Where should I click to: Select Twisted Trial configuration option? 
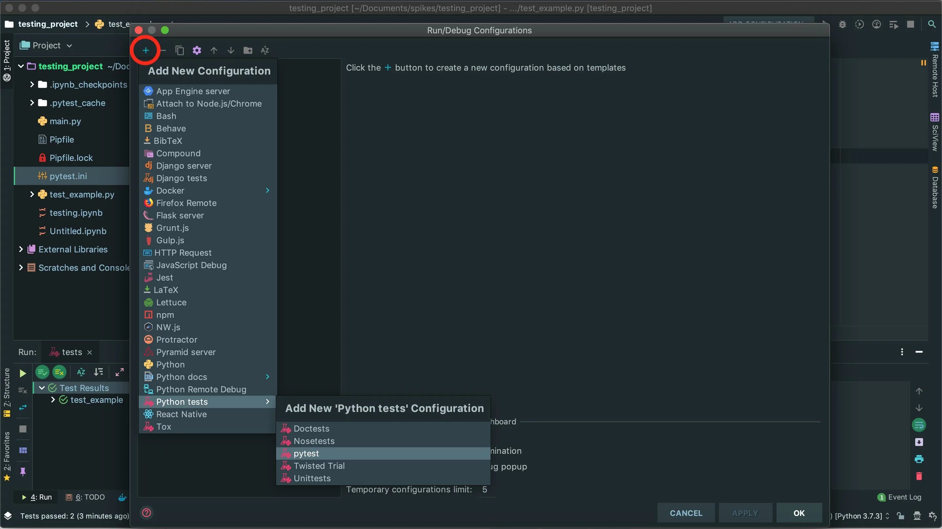[x=319, y=466]
